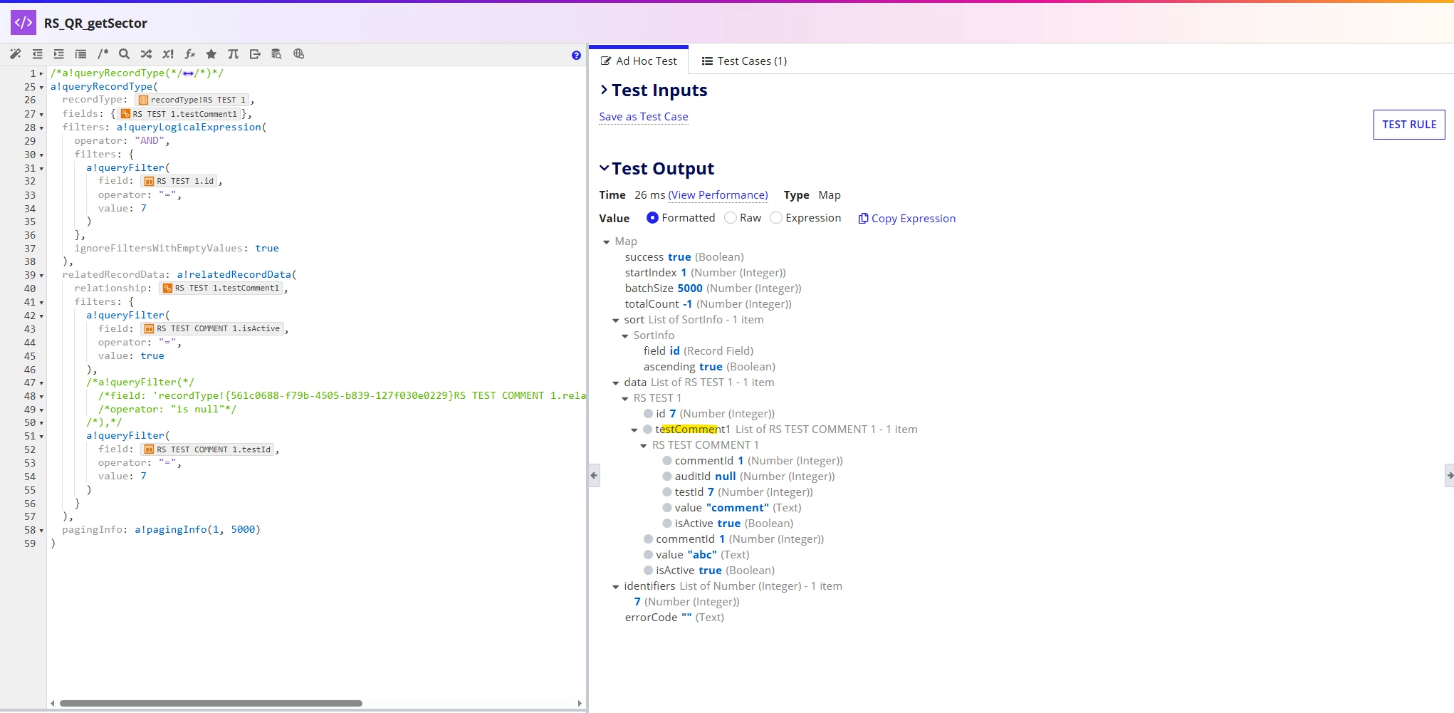
Task: Open the View Performance link
Action: pos(718,195)
